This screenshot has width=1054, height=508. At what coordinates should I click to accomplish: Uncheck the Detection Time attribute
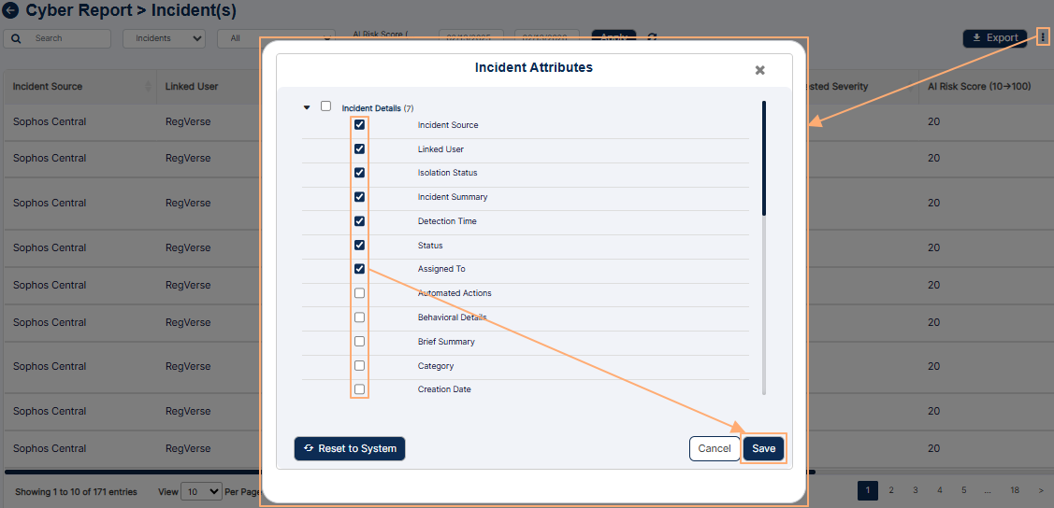(360, 220)
